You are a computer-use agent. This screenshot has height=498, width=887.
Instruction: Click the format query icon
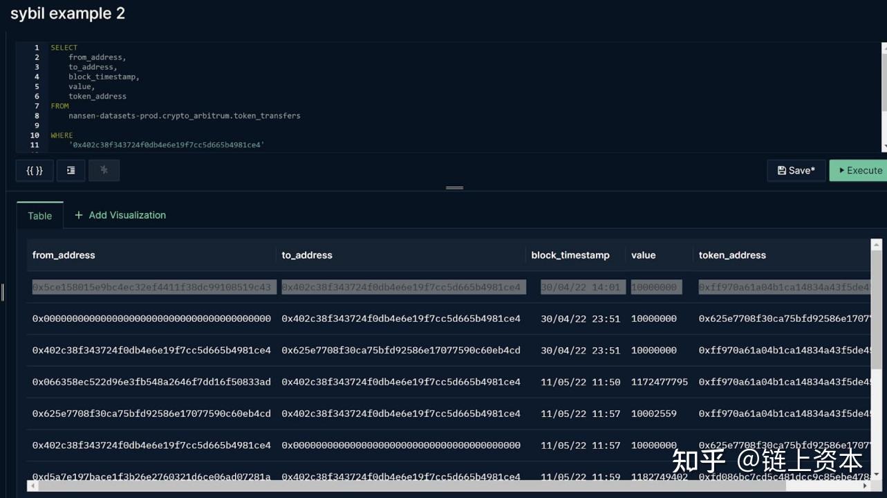pyautogui.click(x=71, y=170)
